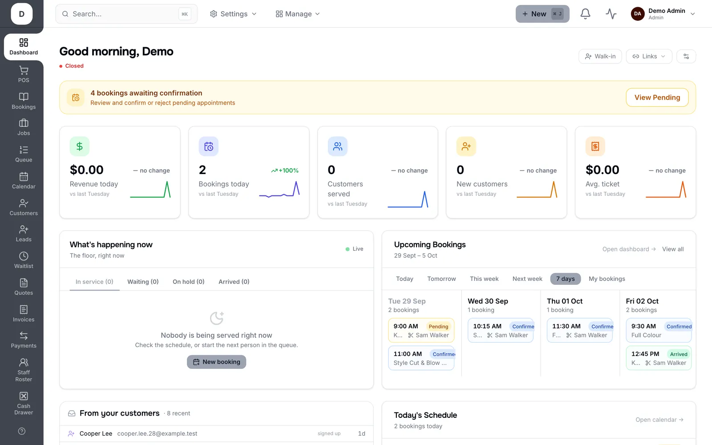The image size is (712, 445).
Task: Open the Leads page
Action: click(x=24, y=234)
